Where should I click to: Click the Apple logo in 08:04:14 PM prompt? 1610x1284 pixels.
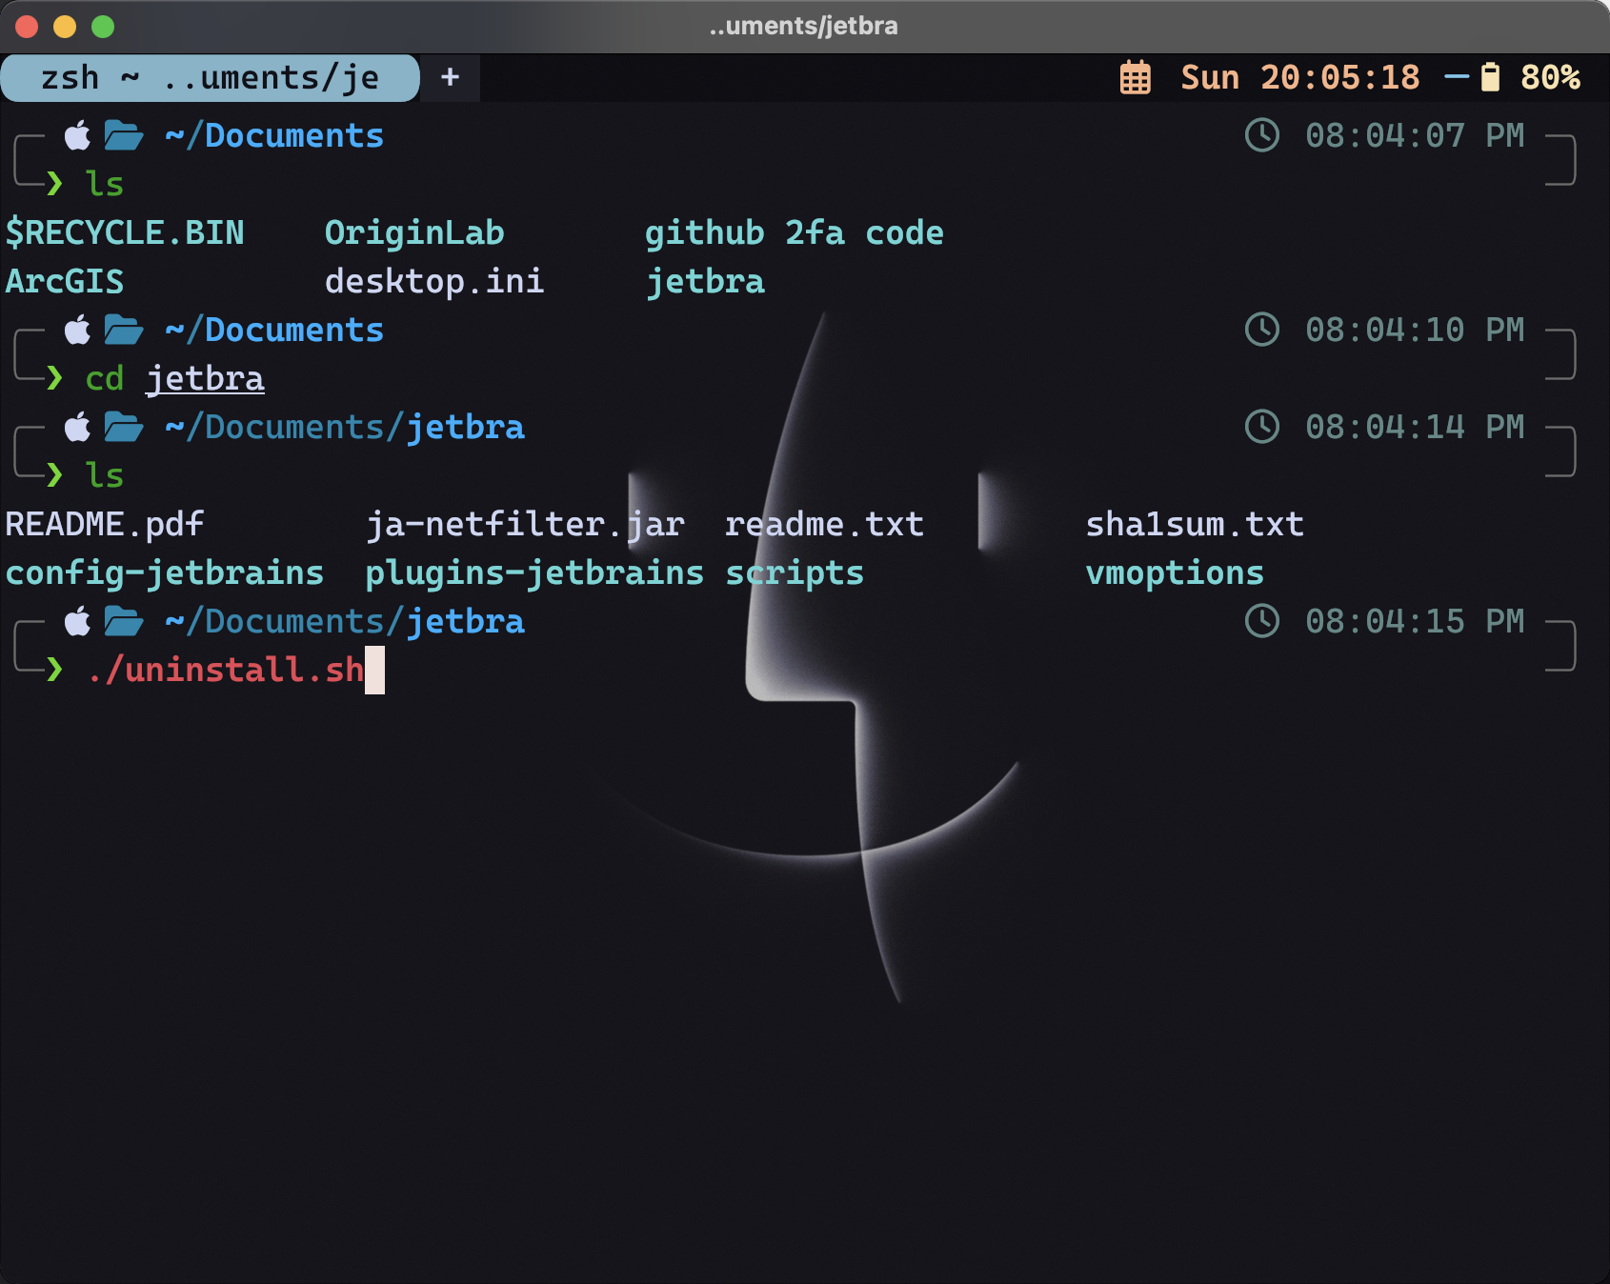click(x=78, y=427)
